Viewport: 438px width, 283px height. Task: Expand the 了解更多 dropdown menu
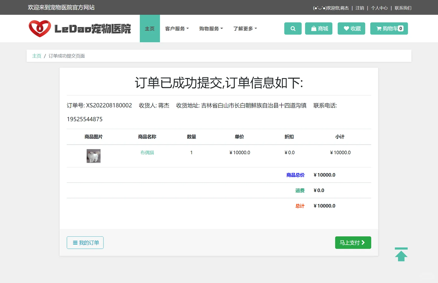(x=245, y=29)
